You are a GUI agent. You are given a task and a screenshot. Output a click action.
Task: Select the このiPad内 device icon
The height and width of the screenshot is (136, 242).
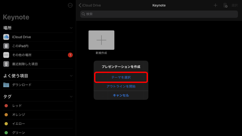(6, 46)
